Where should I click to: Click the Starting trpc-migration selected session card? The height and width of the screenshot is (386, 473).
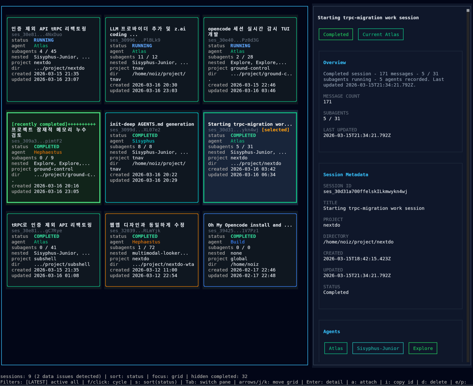click(x=250, y=157)
